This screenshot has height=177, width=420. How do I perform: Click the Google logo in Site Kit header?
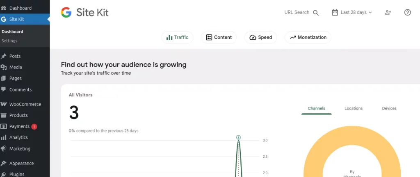coord(66,12)
